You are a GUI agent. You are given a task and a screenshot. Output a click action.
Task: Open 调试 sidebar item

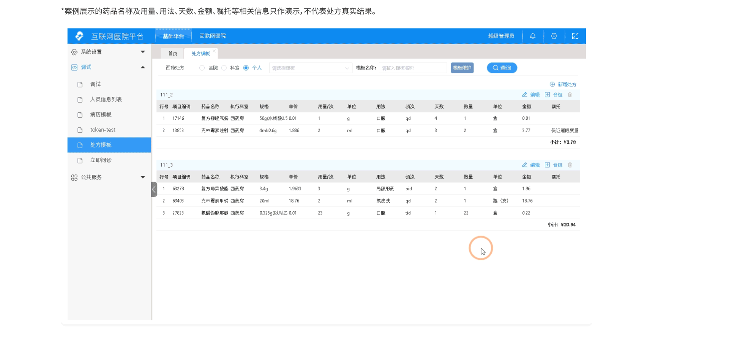tap(109, 84)
